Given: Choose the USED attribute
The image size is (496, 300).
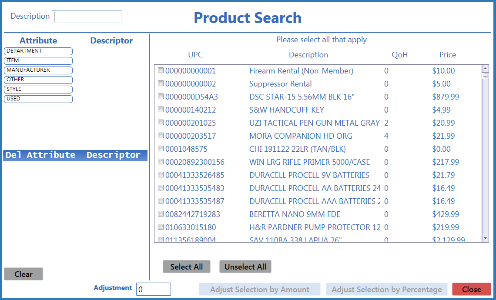Looking at the screenshot, I should point(38,99).
